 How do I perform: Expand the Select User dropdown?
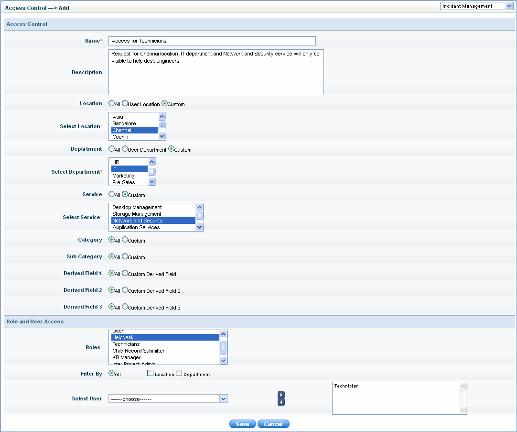[x=223, y=399]
